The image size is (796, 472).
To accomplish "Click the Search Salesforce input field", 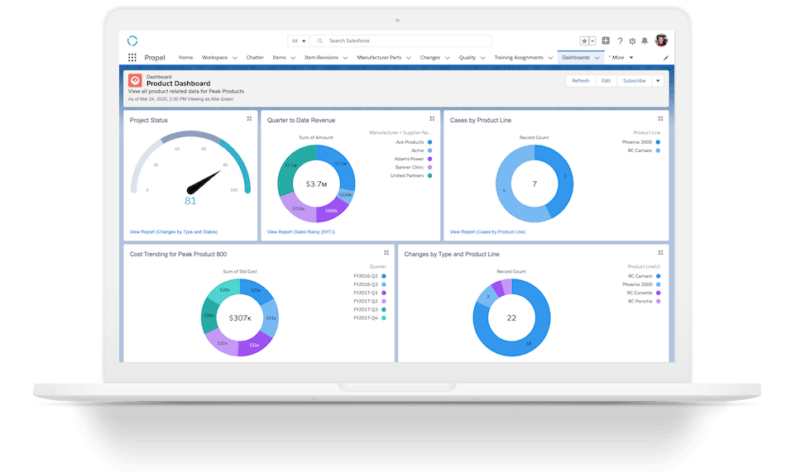I will click(405, 41).
